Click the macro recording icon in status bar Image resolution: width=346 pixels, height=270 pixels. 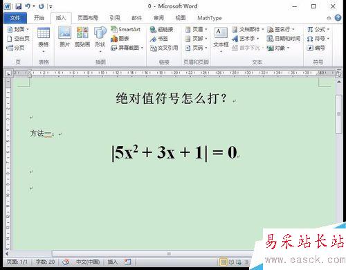pos(127,262)
